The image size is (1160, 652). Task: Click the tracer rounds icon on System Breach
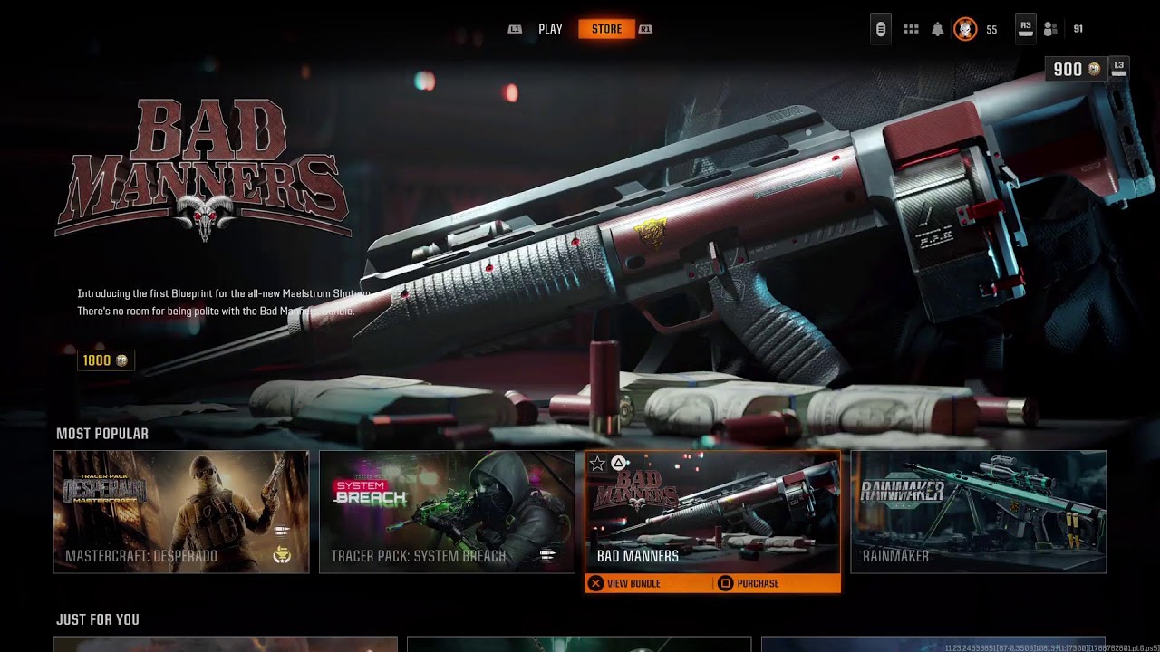point(547,555)
